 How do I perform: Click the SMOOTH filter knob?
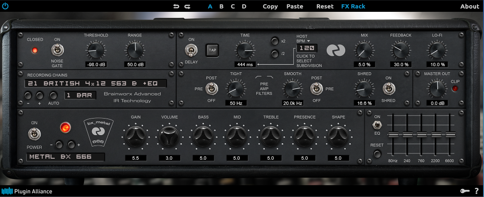tap(292, 89)
